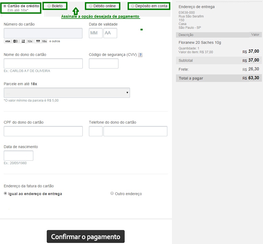Choose Outro endereço billing option
263x244 pixels.
pyautogui.click(x=112, y=193)
